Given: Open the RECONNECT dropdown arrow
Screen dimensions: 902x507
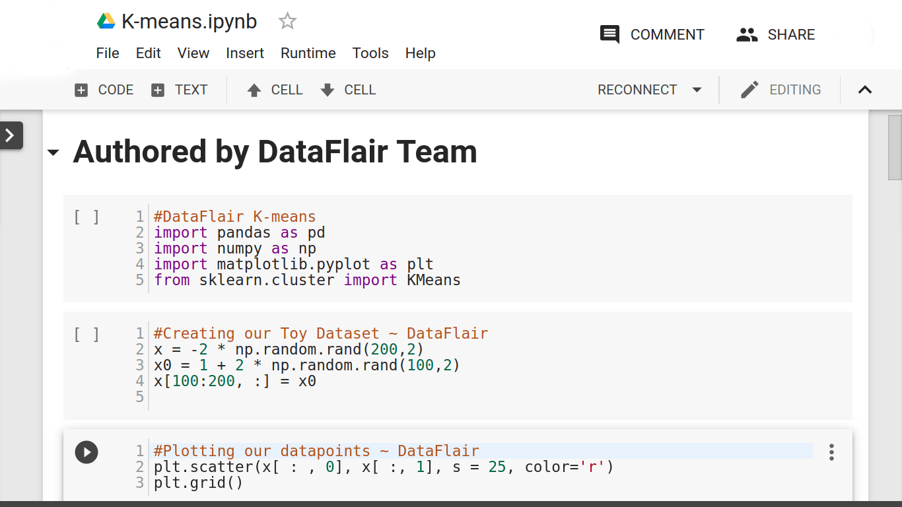Looking at the screenshot, I should point(697,90).
